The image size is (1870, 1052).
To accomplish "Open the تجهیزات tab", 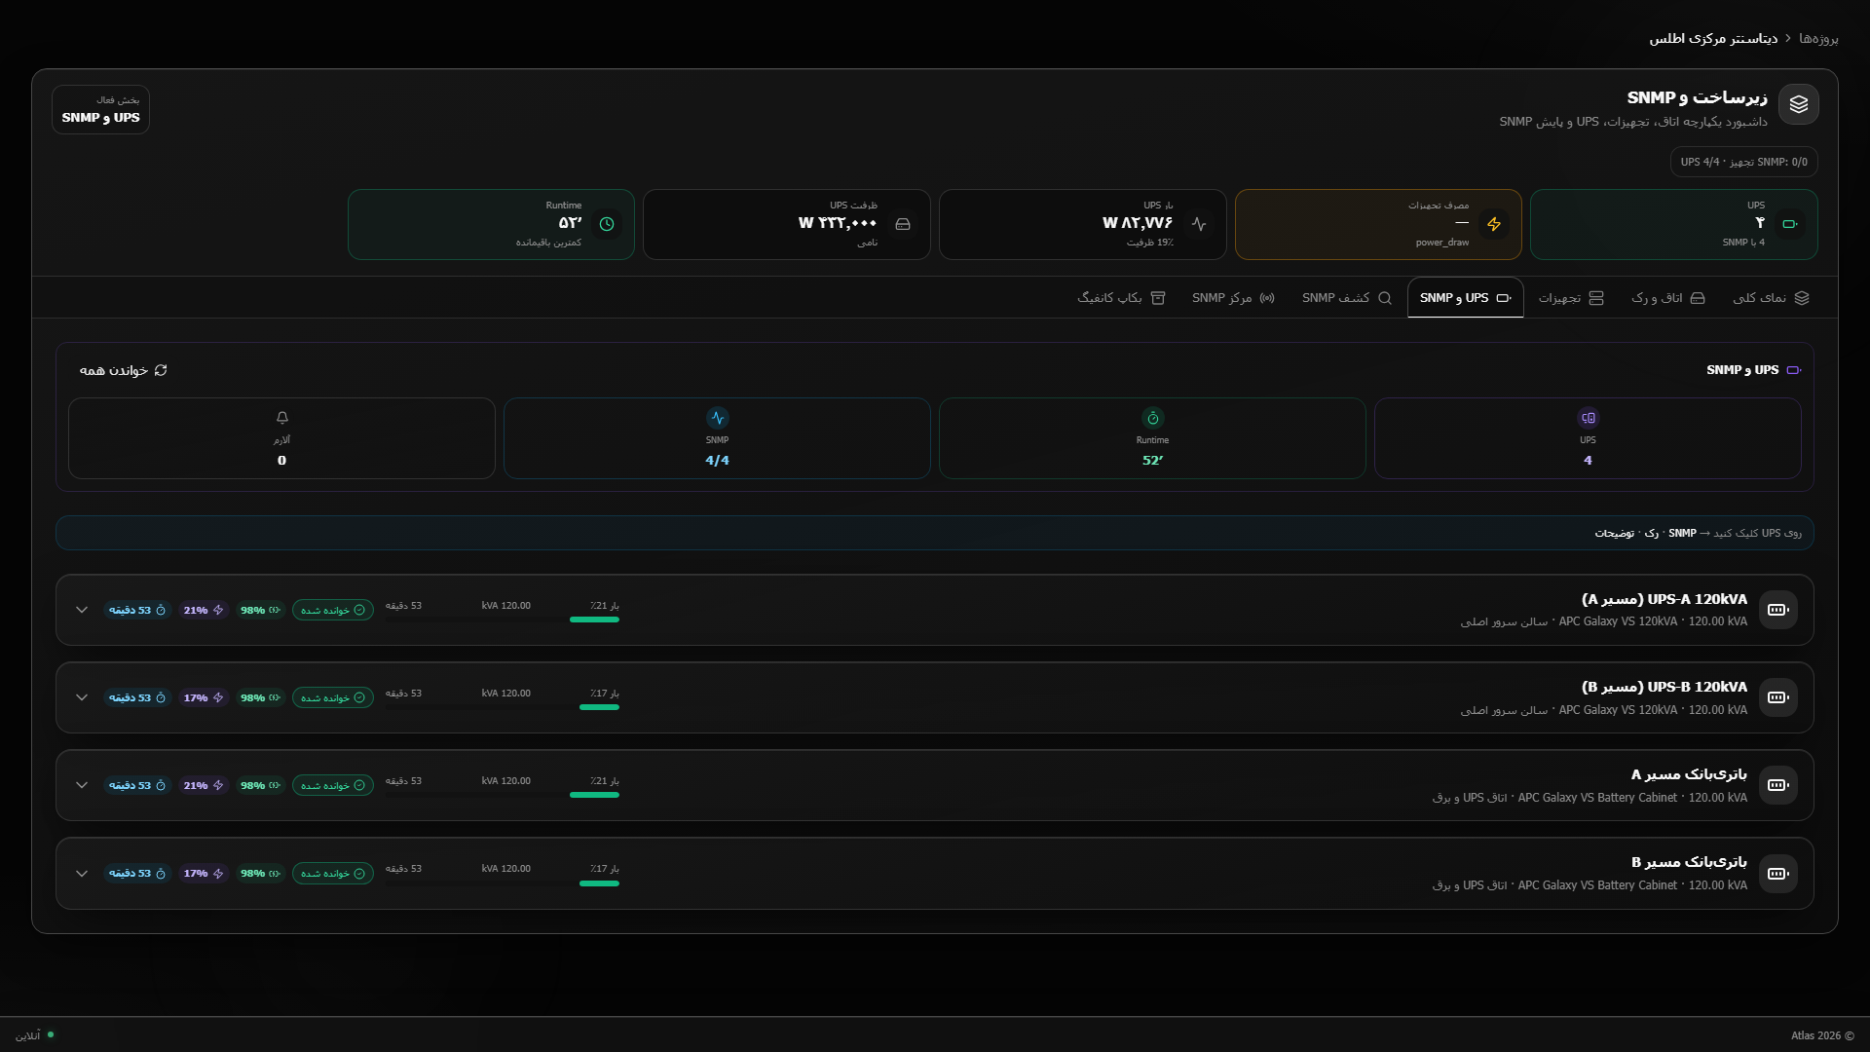I will (1571, 298).
